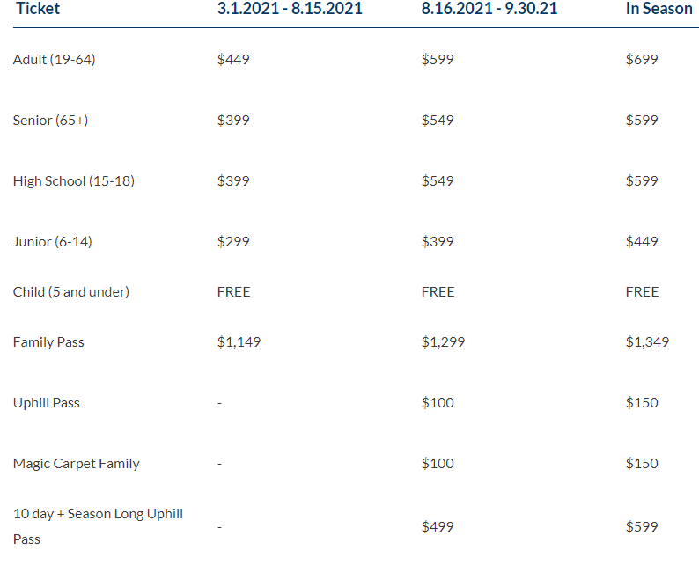Click the $449 Adult early price

tap(233, 60)
